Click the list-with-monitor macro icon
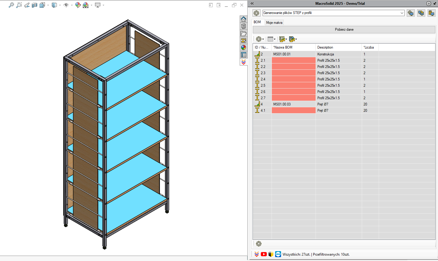This screenshot has height=261, width=438. [x=431, y=13]
